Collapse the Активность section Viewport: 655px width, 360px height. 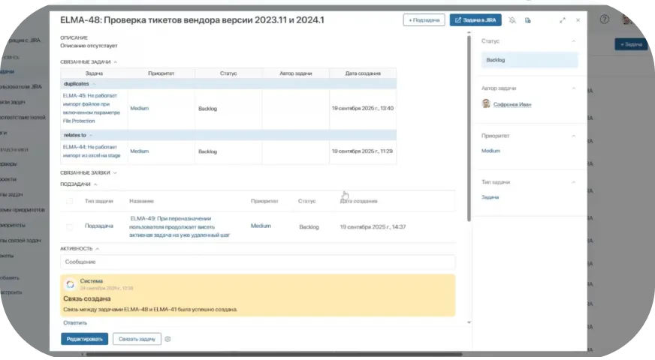click(x=98, y=248)
